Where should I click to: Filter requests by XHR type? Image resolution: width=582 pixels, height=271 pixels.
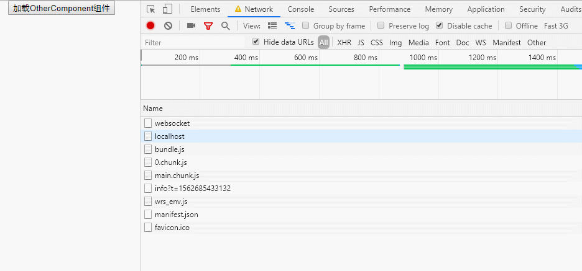click(x=344, y=43)
